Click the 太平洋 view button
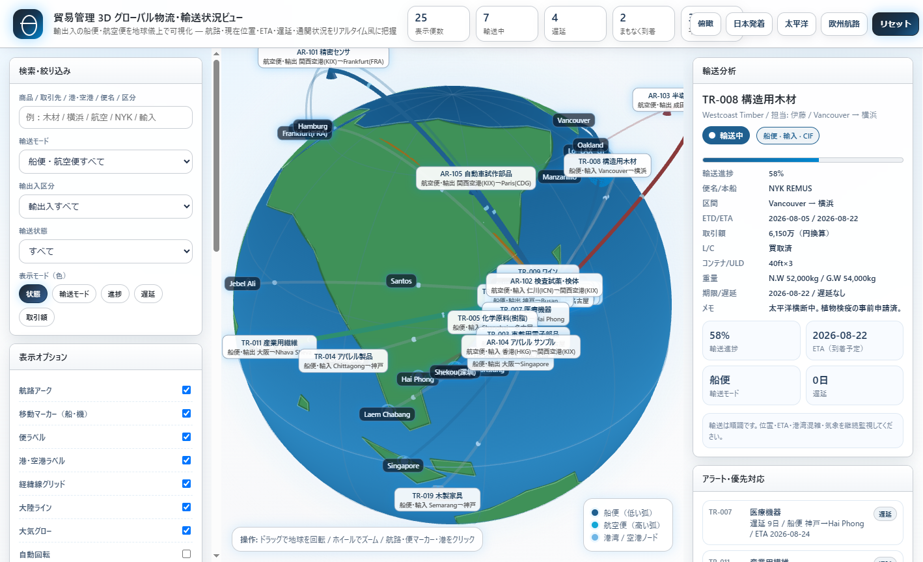Screen dimensions: 923x562 pos(796,24)
